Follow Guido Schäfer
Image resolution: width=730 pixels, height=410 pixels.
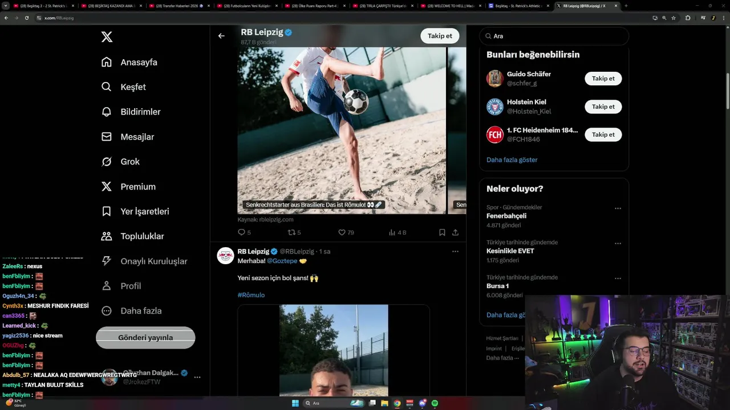603,79
